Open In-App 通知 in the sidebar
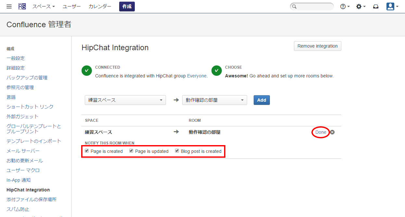The width and height of the screenshot is (405, 217). coord(19,180)
